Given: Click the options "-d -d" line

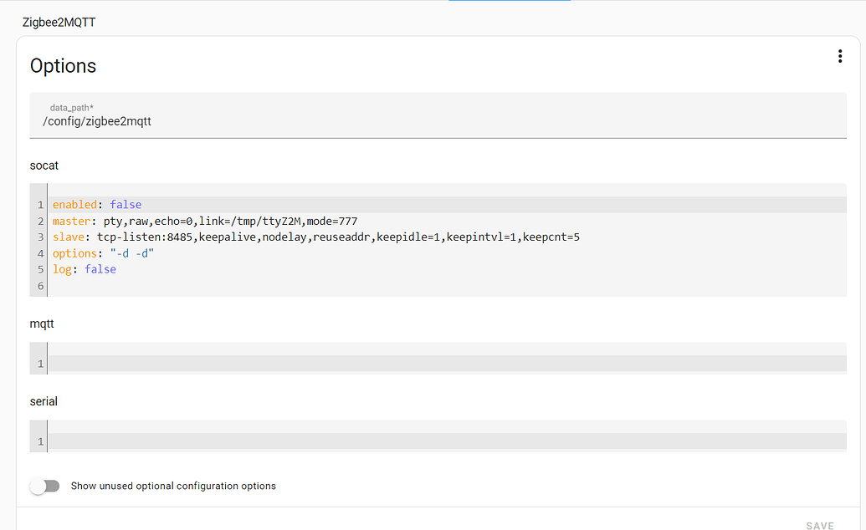Looking at the screenshot, I should (x=104, y=253).
